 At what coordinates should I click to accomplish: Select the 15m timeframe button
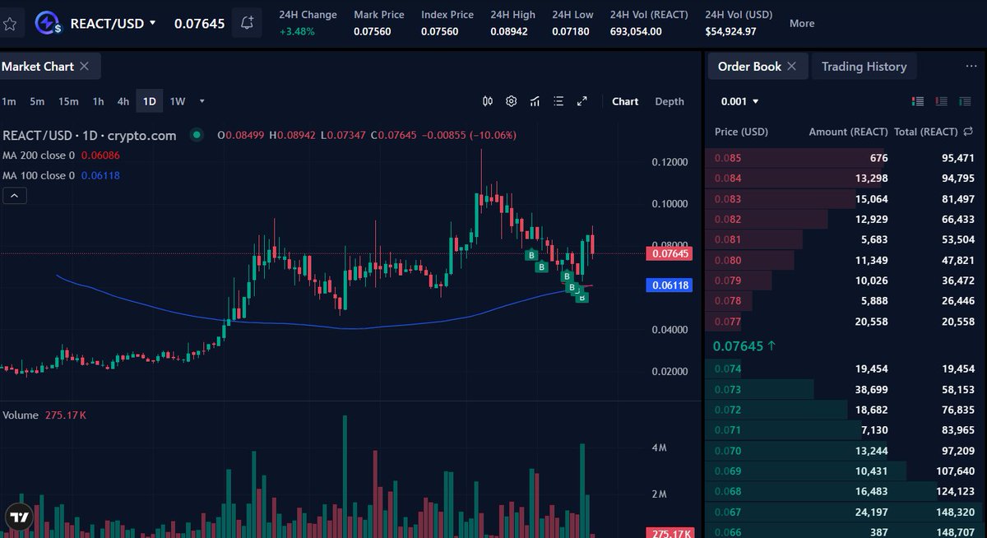(x=68, y=100)
